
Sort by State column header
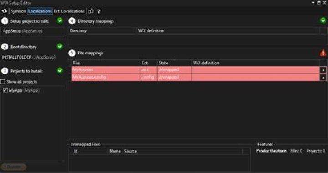pyautogui.click(x=174, y=63)
